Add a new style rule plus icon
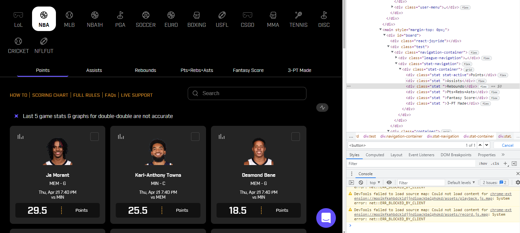This screenshot has height=233, width=520. pos(505,163)
